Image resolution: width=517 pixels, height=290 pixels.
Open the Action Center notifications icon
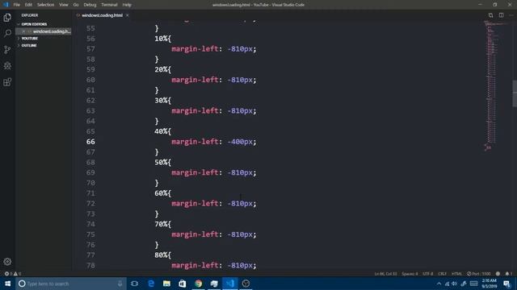507,284
